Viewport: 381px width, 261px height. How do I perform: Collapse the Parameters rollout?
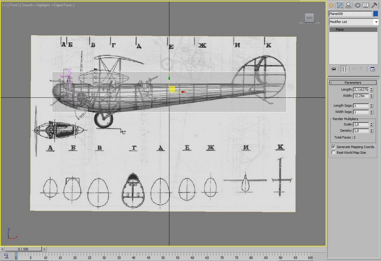[353, 82]
